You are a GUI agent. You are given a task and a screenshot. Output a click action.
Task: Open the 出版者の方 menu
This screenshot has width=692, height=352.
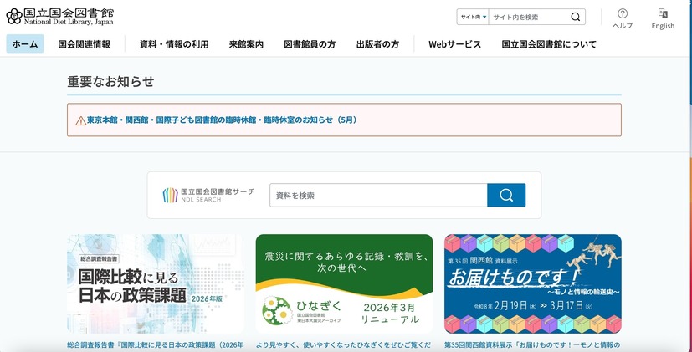coord(377,44)
